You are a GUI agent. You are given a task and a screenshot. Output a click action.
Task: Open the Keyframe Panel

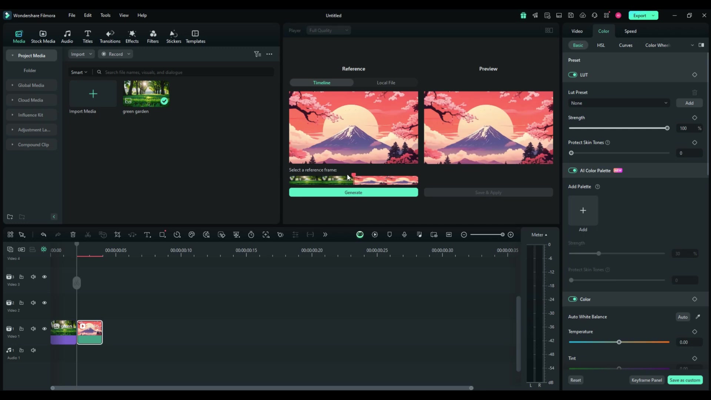click(647, 380)
